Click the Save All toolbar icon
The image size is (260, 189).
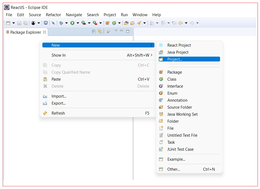25,23
